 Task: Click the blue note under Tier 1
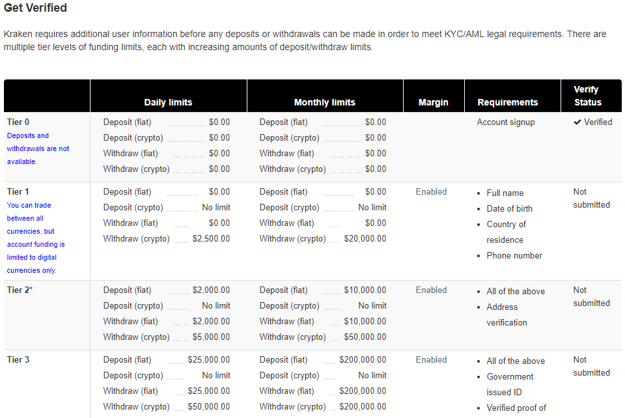pos(36,238)
